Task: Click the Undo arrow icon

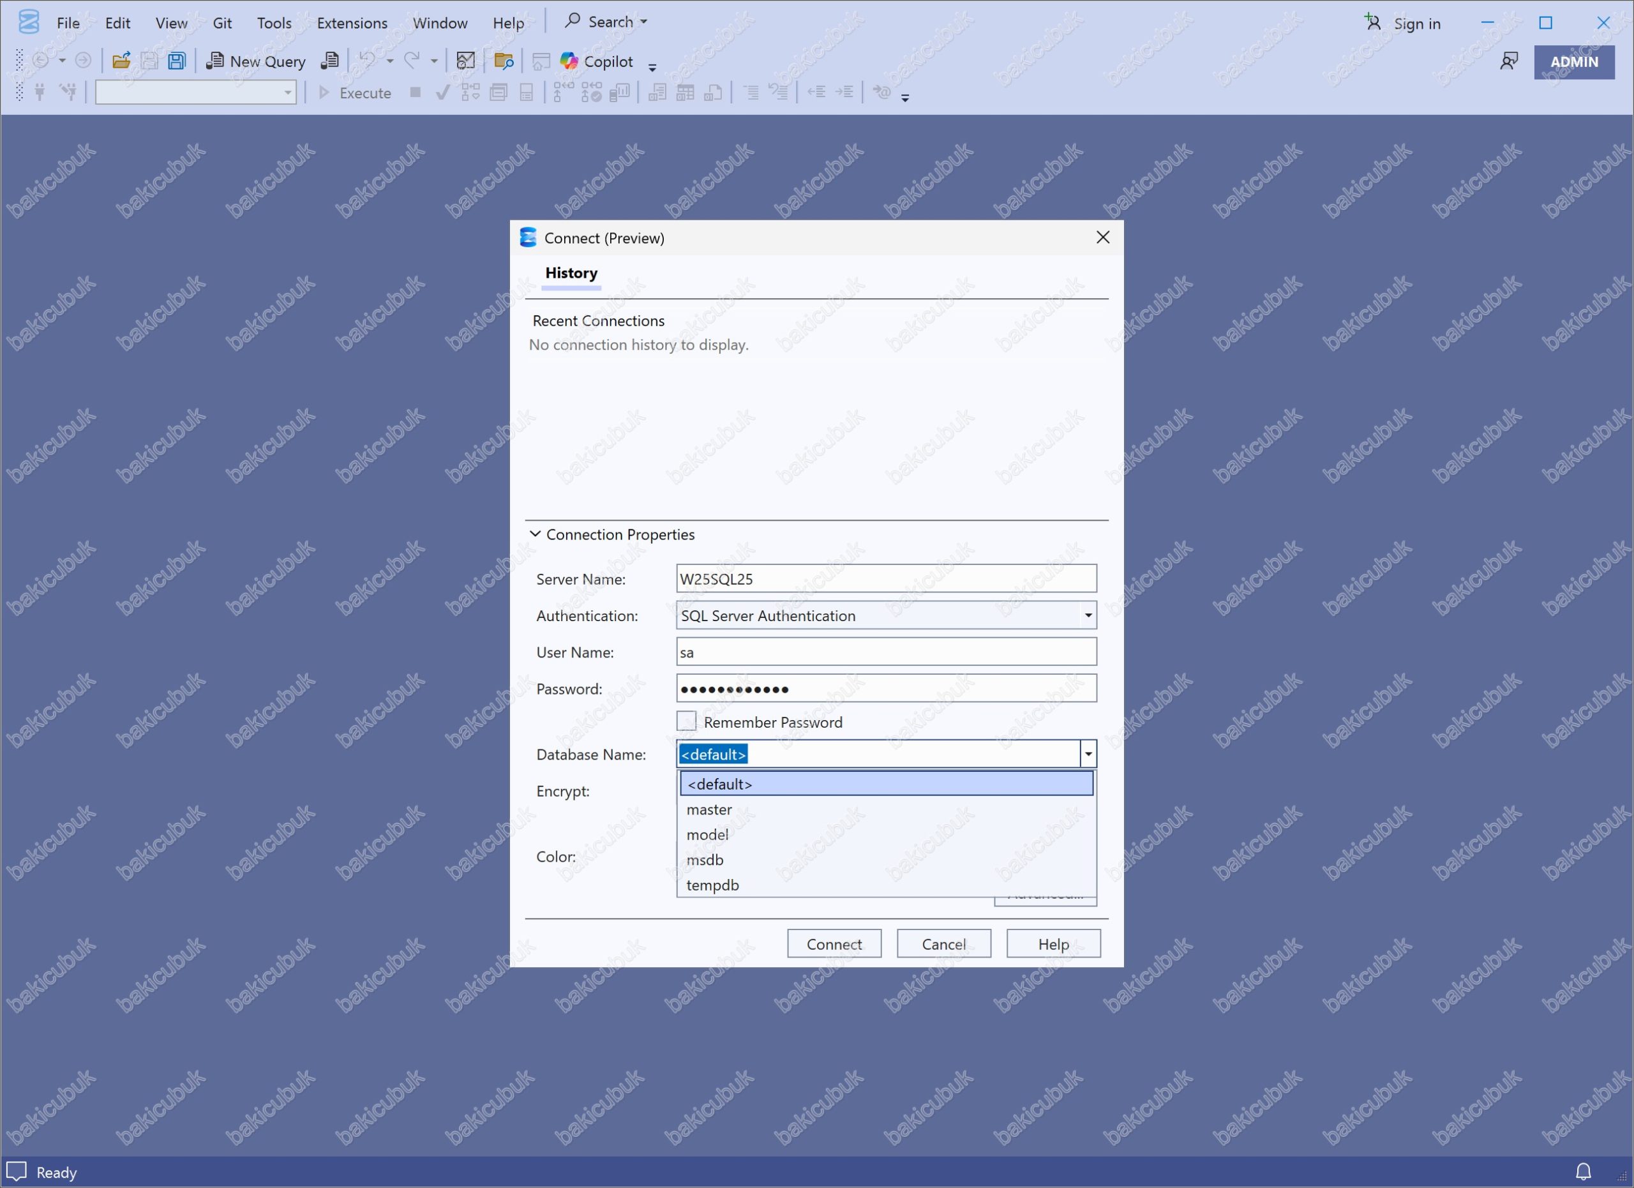Action: [368, 61]
